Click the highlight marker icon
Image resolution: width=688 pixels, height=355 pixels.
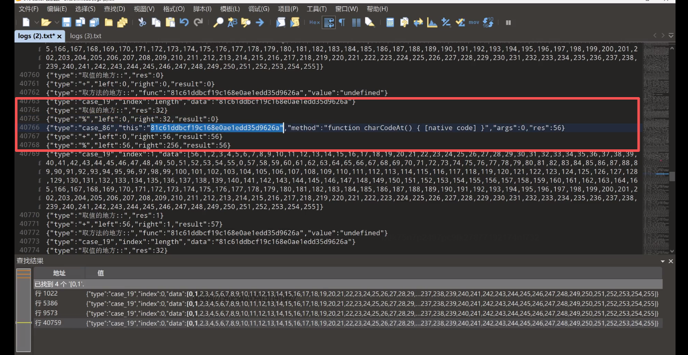370,22
